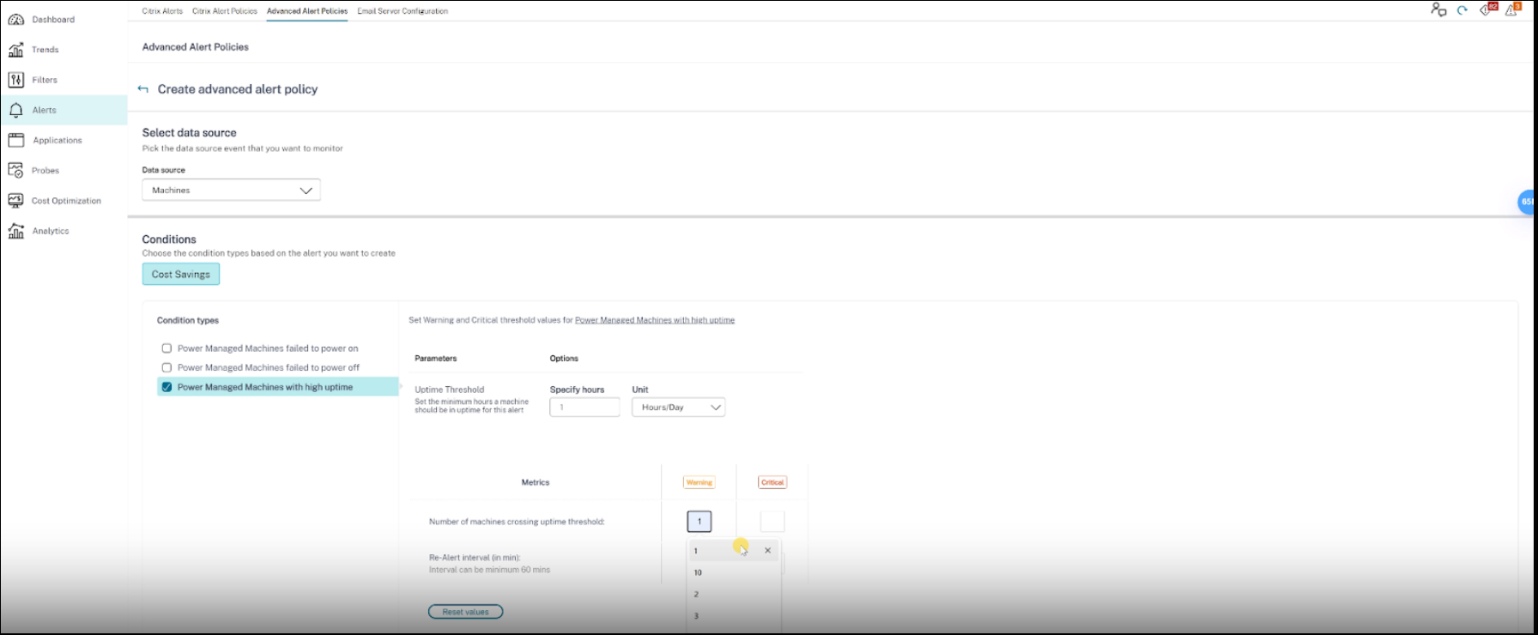This screenshot has height=635, width=1538.
Task: Focus the Critical machines count field
Action: (x=772, y=521)
